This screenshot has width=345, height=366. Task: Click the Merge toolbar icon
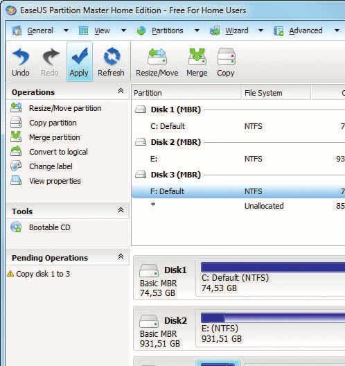tap(197, 56)
